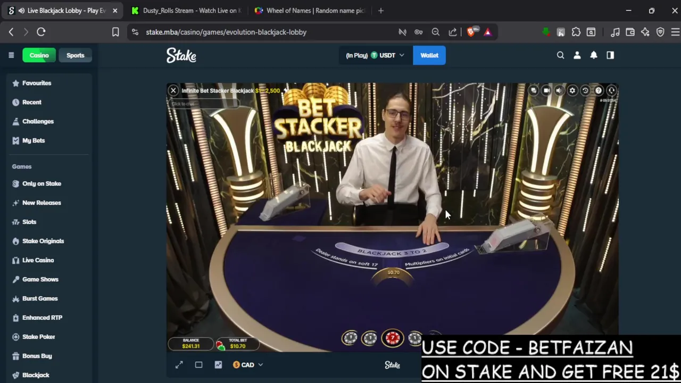This screenshot has height=383, width=681.
Task: Close the Infinite Bet Stacker Blackjack game
Action: pos(173,90)
